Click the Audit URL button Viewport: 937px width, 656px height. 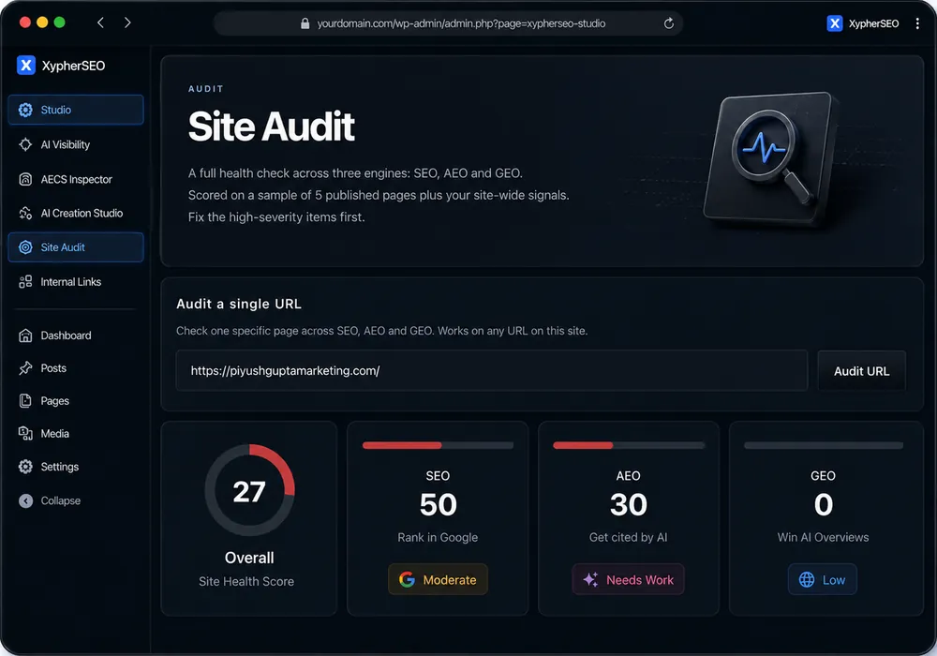click(861, 371)
